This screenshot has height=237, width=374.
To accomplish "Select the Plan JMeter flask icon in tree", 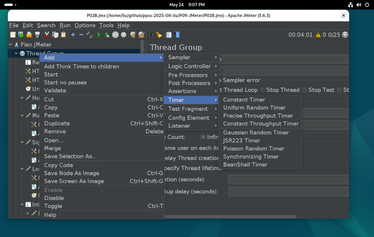I will (16, 45).
